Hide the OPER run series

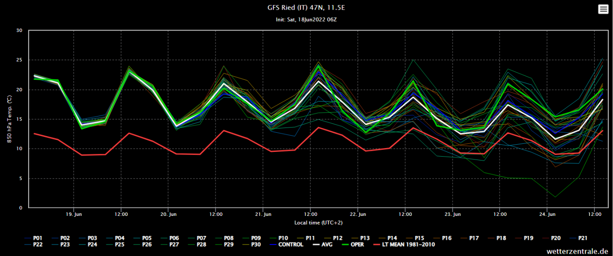coord(357,245)
